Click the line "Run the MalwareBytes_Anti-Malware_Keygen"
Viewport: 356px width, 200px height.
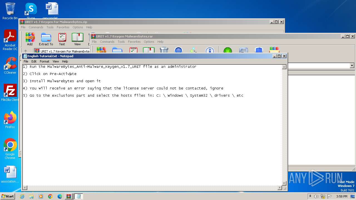click(x=110, y=67)
